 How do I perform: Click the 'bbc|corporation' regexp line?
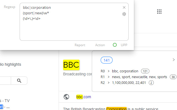click(x=37, y=8)
